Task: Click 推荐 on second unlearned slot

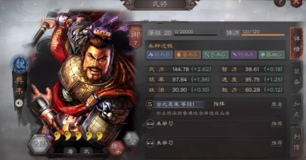Action: point(277,143)
